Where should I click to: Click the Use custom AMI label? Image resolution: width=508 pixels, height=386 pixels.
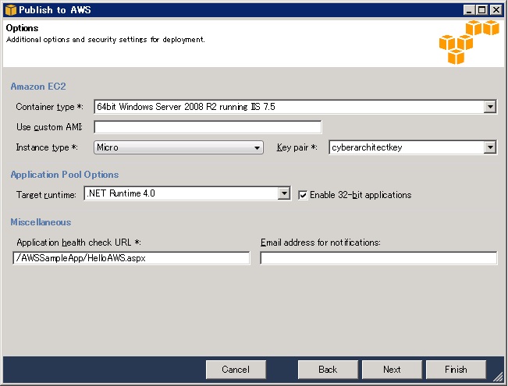click(49, 127)
